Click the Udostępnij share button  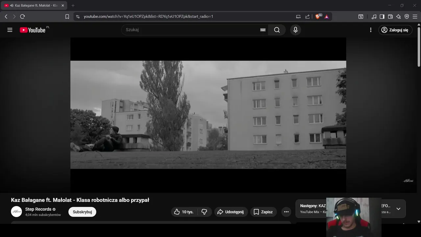(x=231, y=212)
